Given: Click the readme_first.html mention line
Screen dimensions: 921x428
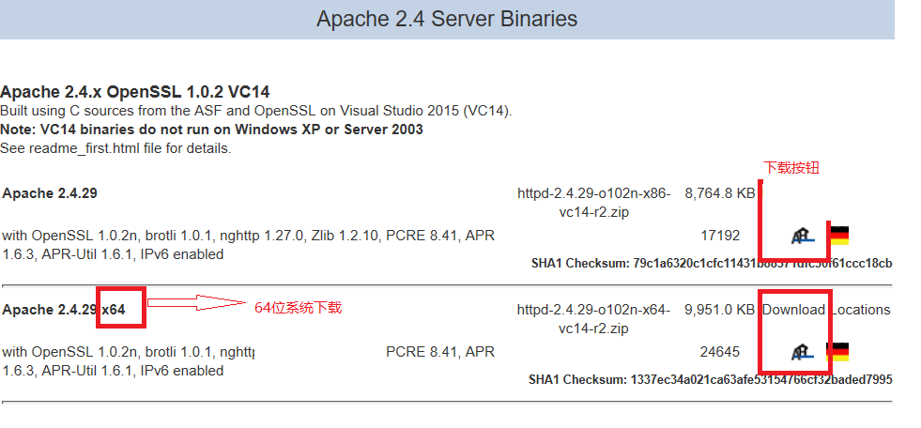Looking at the screenshot, I should pos(115,148).
